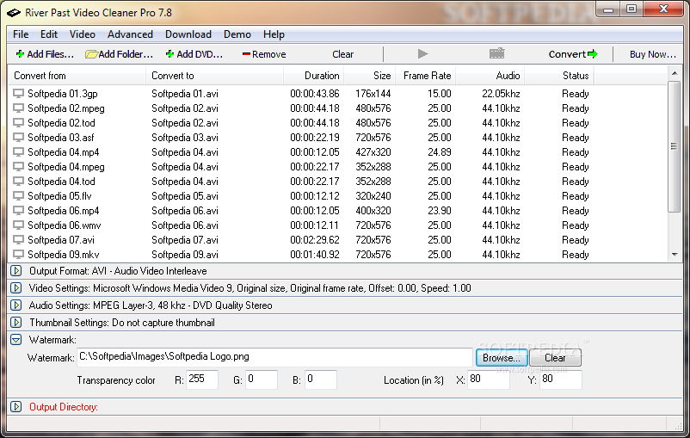The width and height of the screenshot is (690, 438).
Task: Click the Add Files toolbar button
Action: 45,54
